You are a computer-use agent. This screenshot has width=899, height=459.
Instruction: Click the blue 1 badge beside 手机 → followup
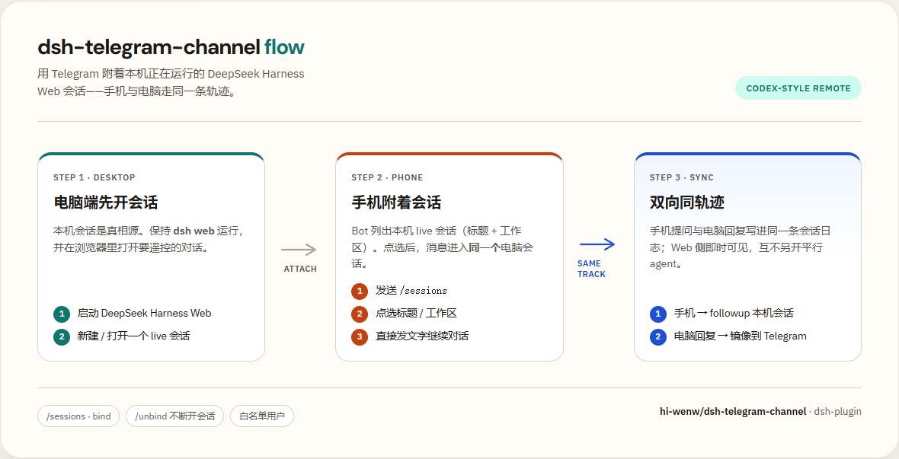point(657,314)
